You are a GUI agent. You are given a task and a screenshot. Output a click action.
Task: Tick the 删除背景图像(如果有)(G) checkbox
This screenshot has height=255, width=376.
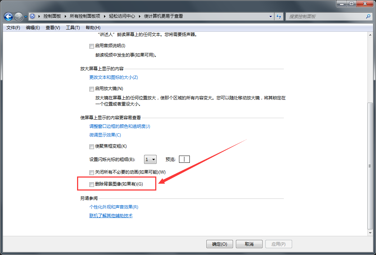click(x=91, y=184)
